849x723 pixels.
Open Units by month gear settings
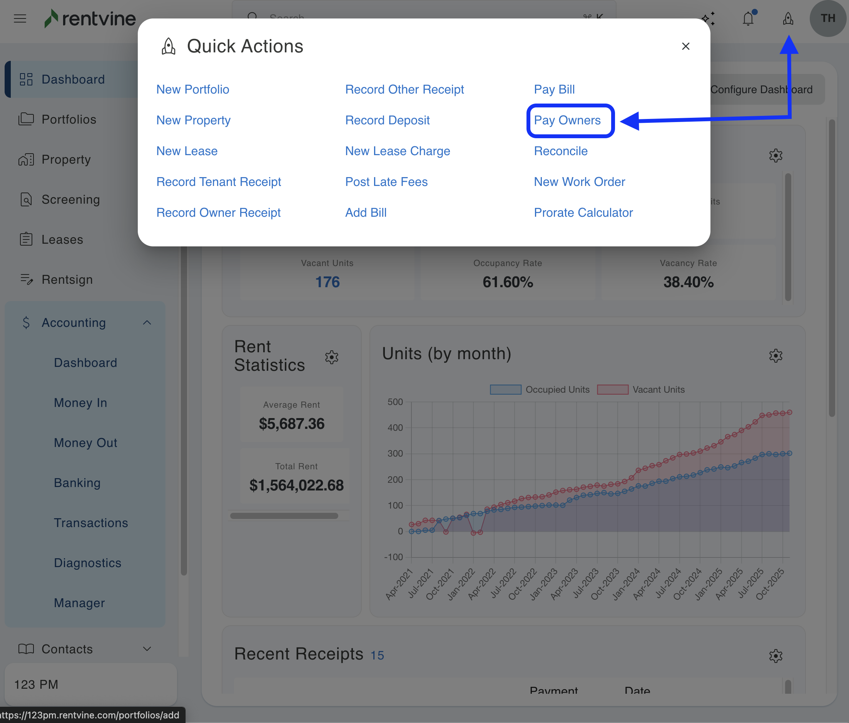tap(775, 355)
